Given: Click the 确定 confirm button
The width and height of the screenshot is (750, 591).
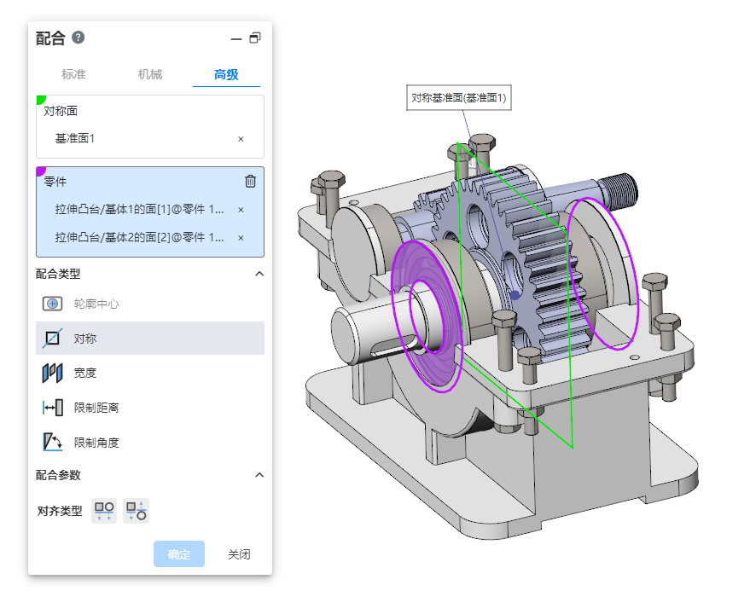Looking at the screenshot, I should click(x=179, y=554).
